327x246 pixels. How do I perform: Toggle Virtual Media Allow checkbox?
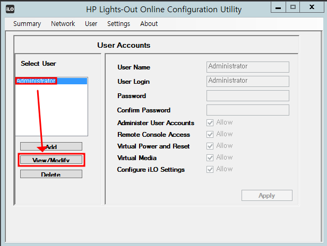(x=210, y=157)
